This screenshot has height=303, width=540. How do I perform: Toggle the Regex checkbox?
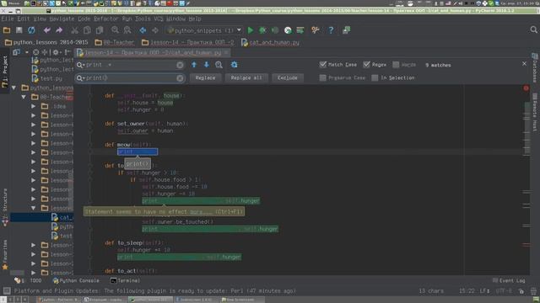pos(366,65)
